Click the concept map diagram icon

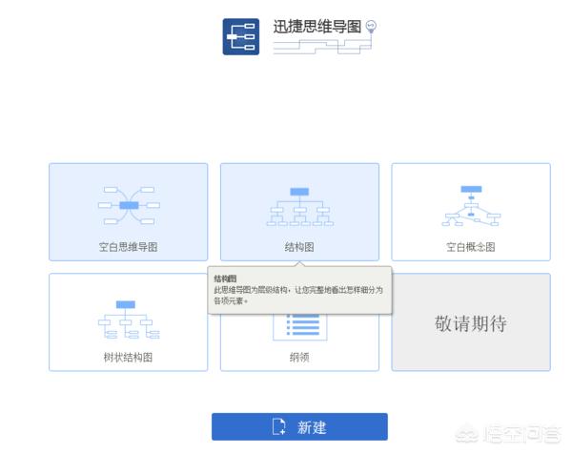point(471,206)
